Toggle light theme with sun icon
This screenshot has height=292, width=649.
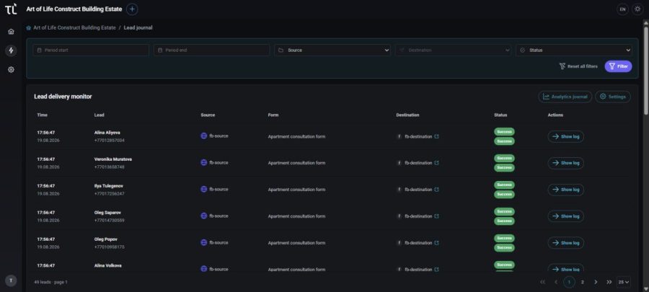point(637,9)
